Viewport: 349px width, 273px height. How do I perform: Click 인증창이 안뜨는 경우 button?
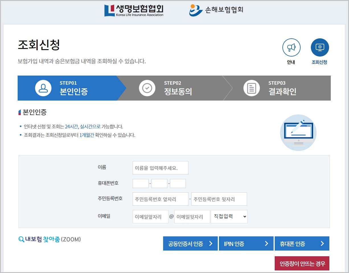point(302,263)
